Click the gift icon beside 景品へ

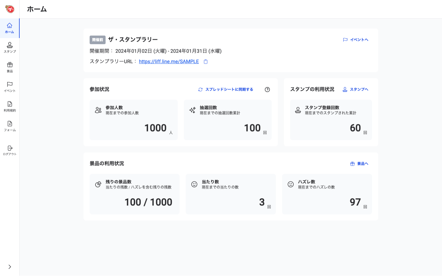click(352, 164)
